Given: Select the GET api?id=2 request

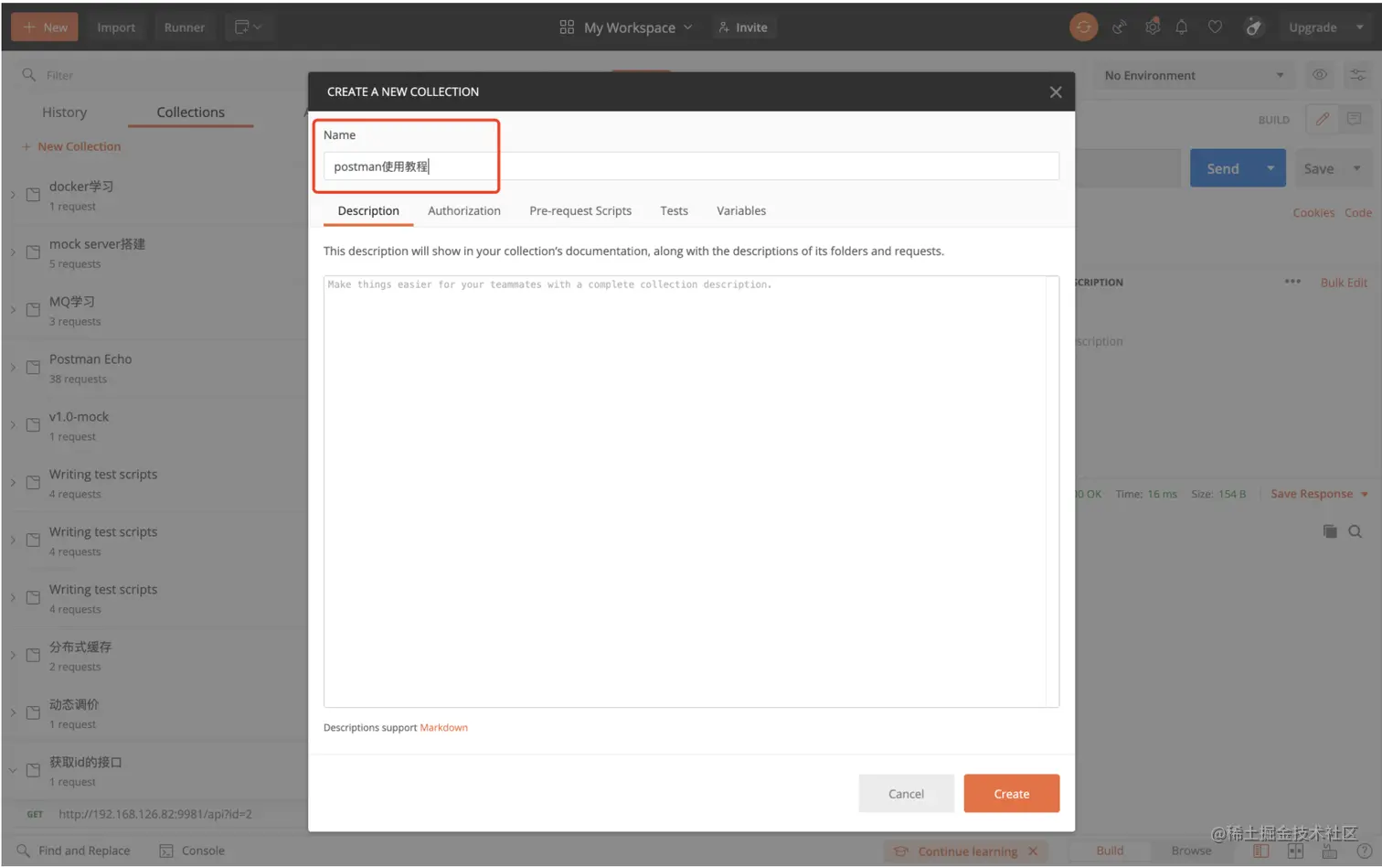Looking at the screenshot, I should coord(154,814).
